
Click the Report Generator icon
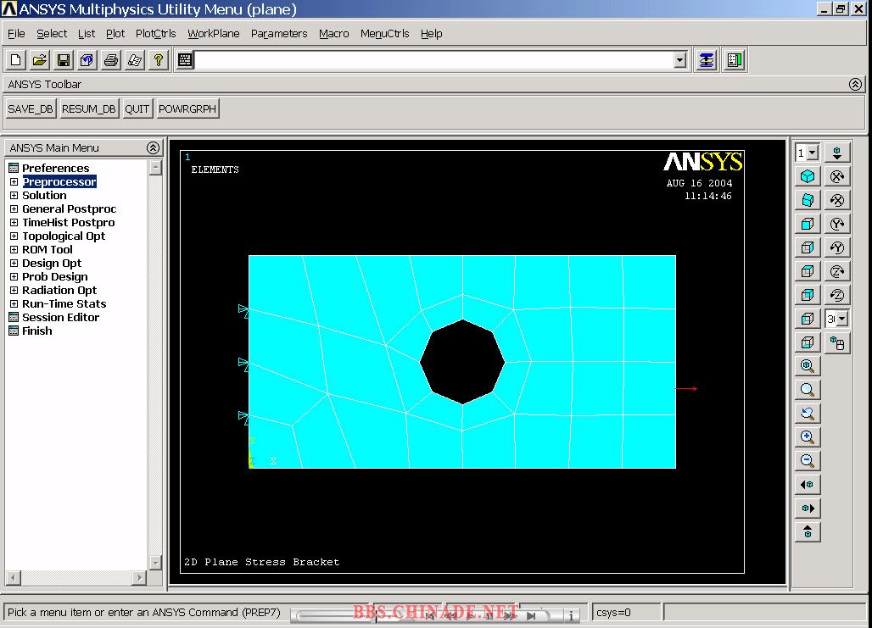[x=135, y=60]
